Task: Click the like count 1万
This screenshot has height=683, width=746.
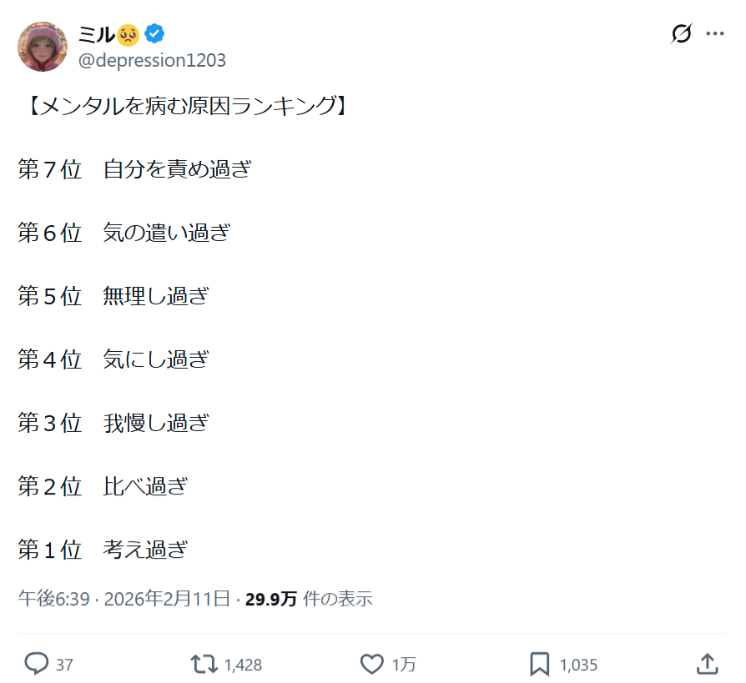Action: pos(404,665)
